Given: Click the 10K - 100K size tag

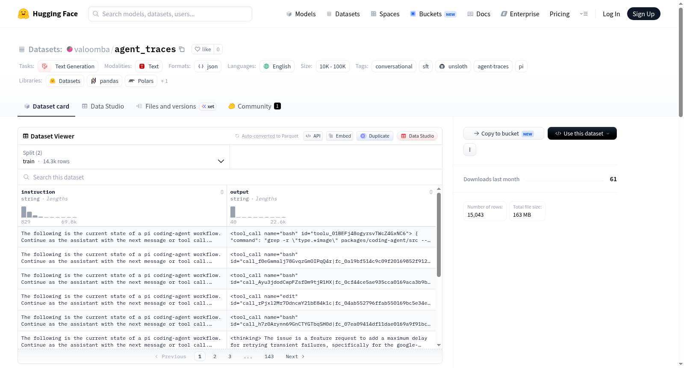Looking at the screenshot, I should pyautogui.click(x=333, y=66).
